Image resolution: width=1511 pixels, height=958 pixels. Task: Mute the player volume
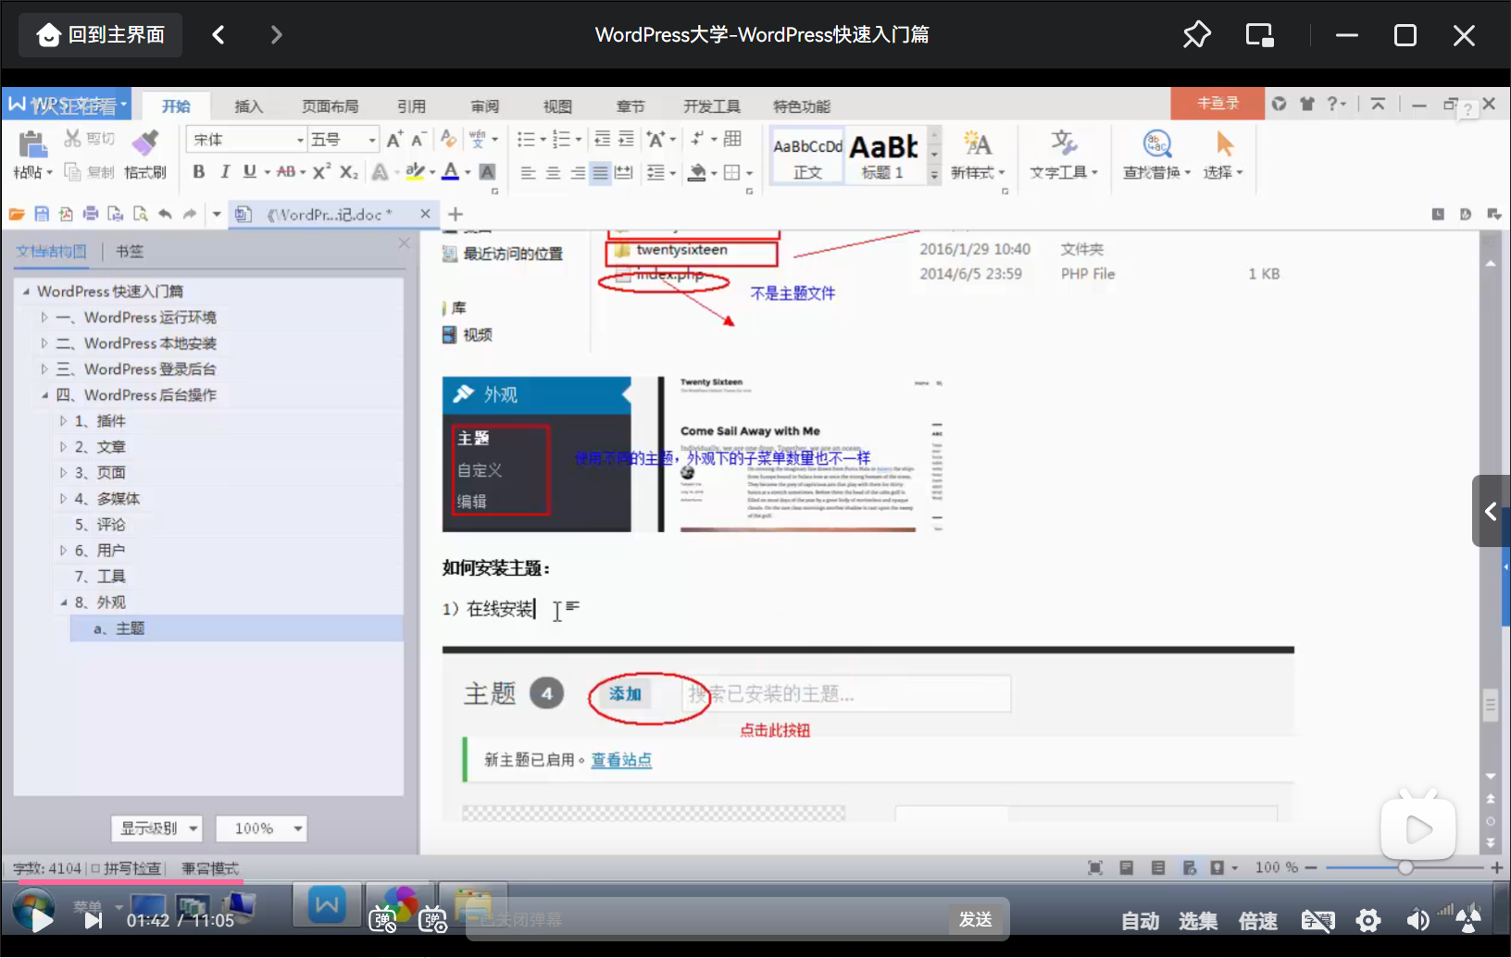coord(1417,920)
